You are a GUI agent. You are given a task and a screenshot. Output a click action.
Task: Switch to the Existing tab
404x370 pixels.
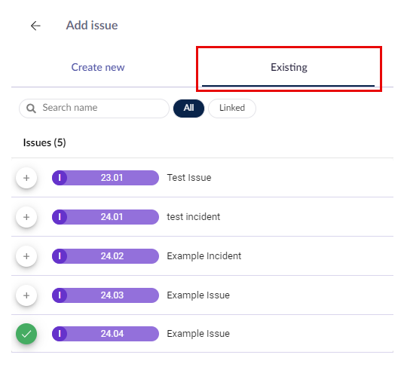289,67
